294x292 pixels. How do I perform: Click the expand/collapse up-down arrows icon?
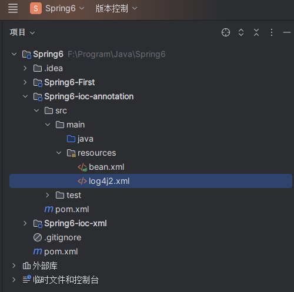click(x=241, y=32)
